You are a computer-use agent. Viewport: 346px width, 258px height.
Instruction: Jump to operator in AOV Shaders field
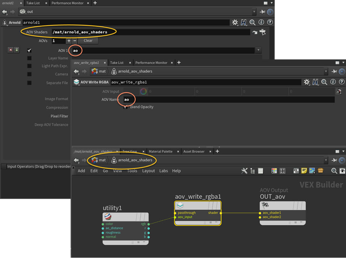[255, 32]
